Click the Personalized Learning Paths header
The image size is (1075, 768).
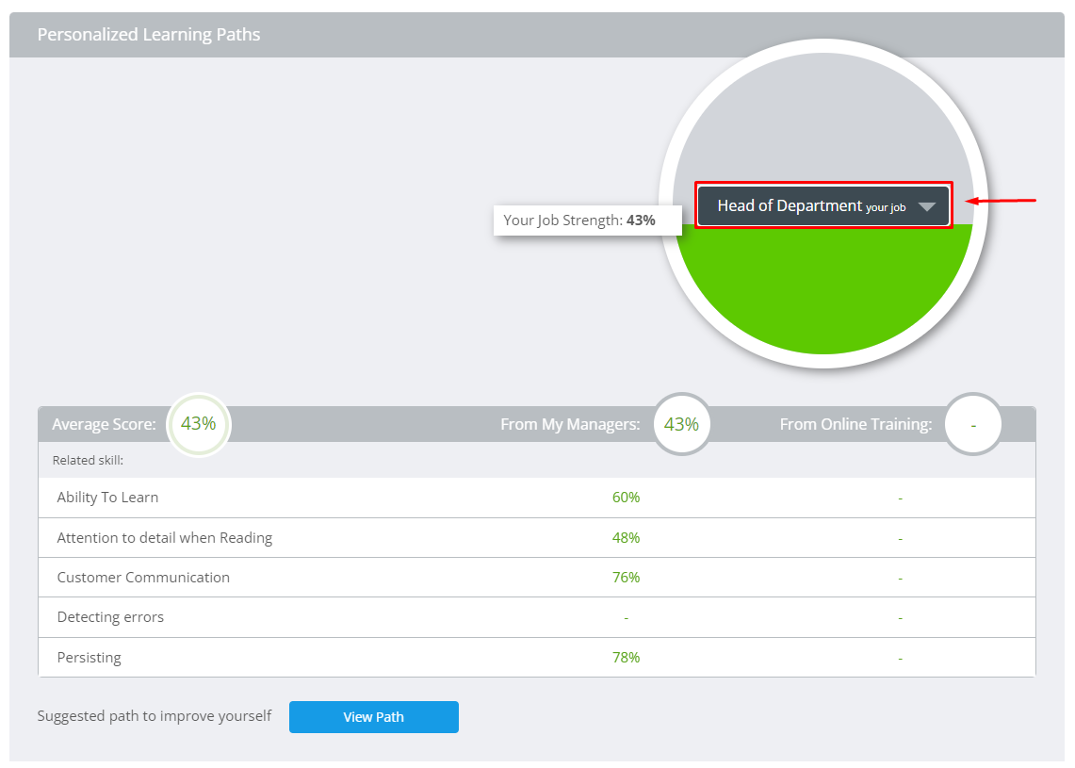tap(149, 35)
